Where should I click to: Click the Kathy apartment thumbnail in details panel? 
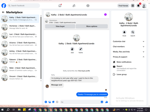tap(129, 17)
